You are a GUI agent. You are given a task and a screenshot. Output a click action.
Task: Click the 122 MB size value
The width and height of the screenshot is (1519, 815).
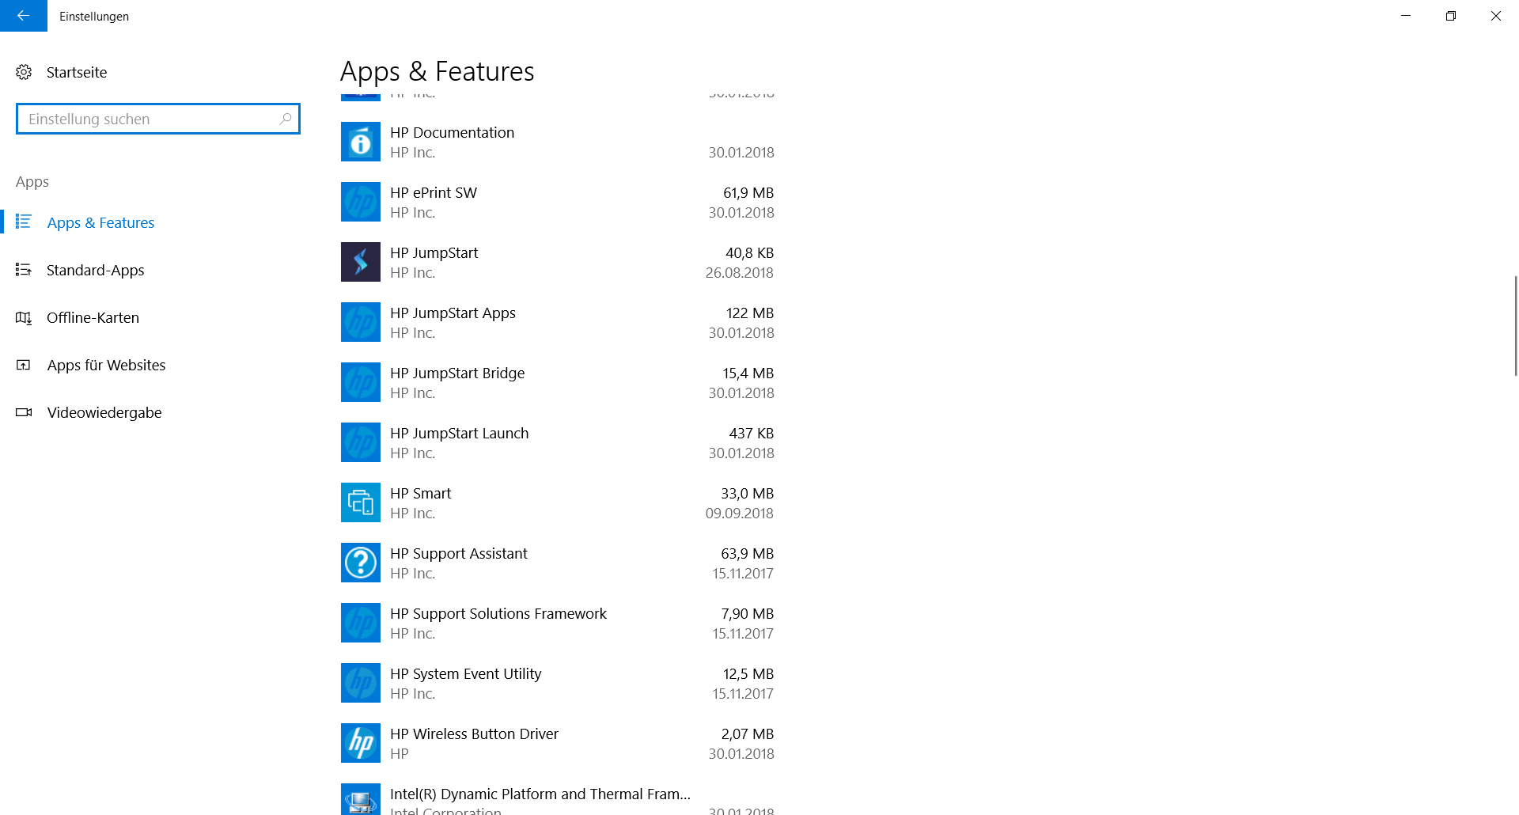pyautogui.click(x=750, y=313)
